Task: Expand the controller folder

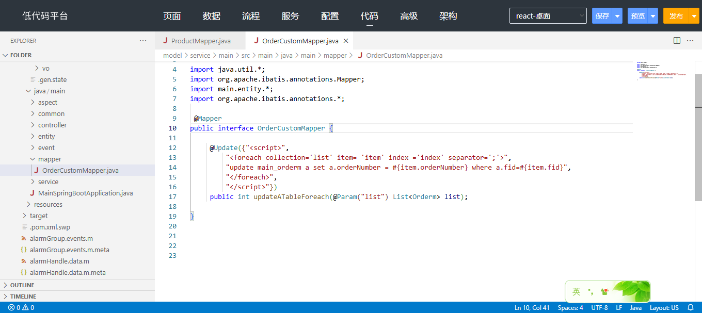Action: pos(33,125)
